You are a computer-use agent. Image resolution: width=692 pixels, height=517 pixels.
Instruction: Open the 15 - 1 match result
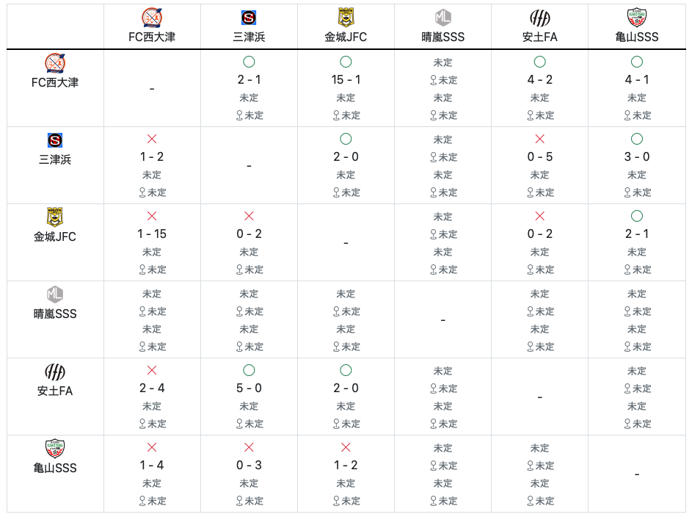point(346,79)
